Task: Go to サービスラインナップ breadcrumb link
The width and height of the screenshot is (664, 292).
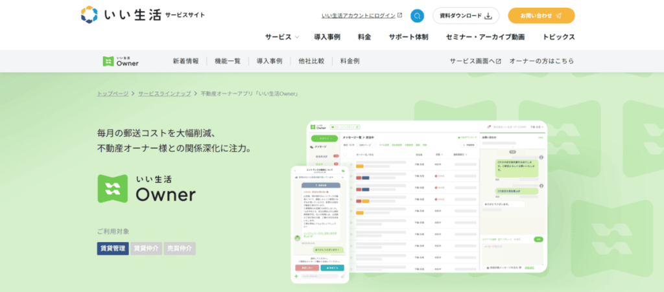Action: click(164, 93)
